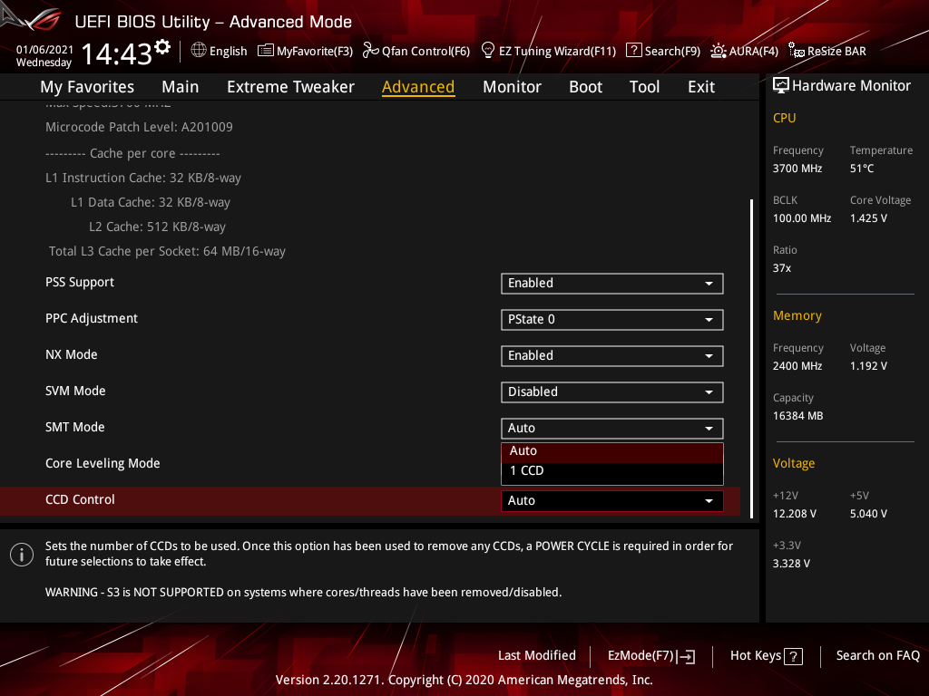Click the L2 Cache: 512 KB/8-way line
Screen dimensions: 929x696
coord(157,227)
